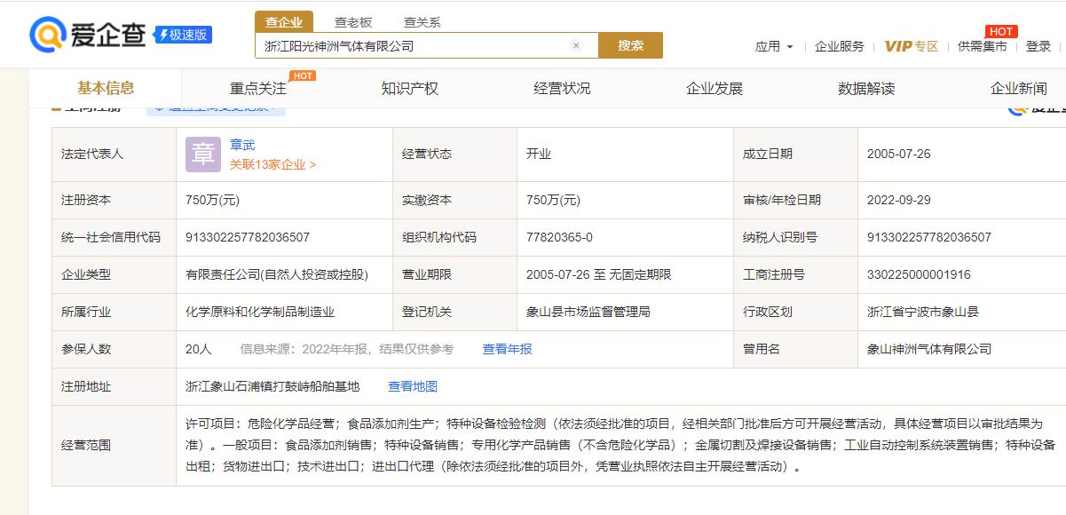
Task: Click the 实缴资本 value 750万(元)
Action: [x=554, y=200]
